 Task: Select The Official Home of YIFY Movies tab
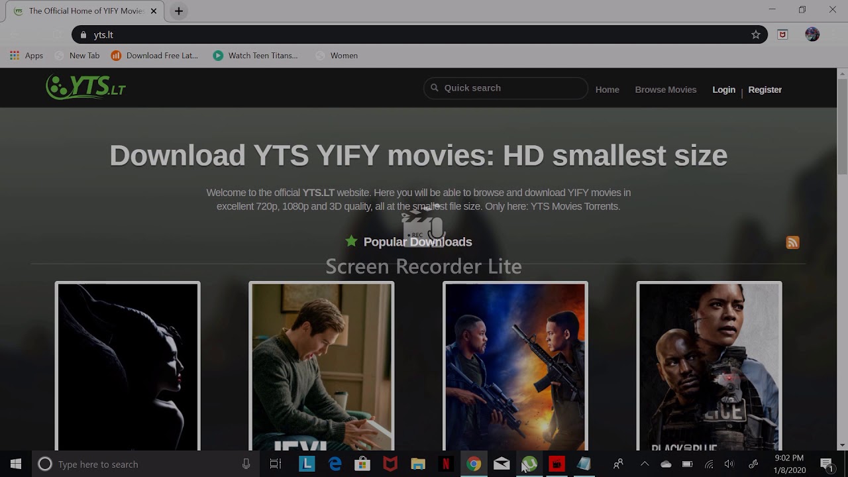(x=86, y=11)
